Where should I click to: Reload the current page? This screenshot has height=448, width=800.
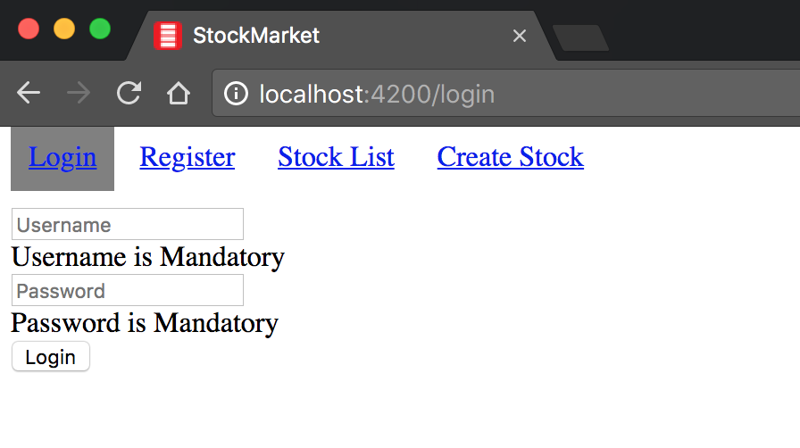(129, 94)
